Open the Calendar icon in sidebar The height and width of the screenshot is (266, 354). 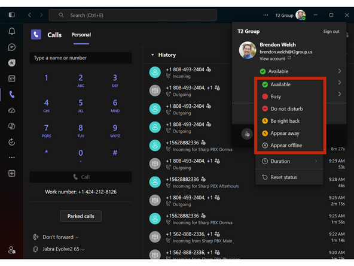click(12, 78)
